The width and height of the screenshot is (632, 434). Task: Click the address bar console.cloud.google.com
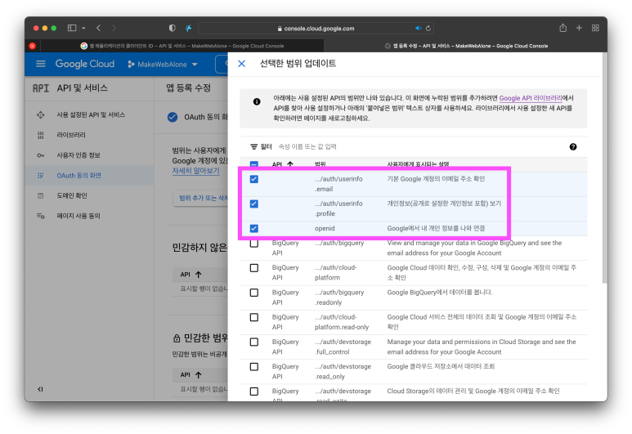(x=316, y=29)
